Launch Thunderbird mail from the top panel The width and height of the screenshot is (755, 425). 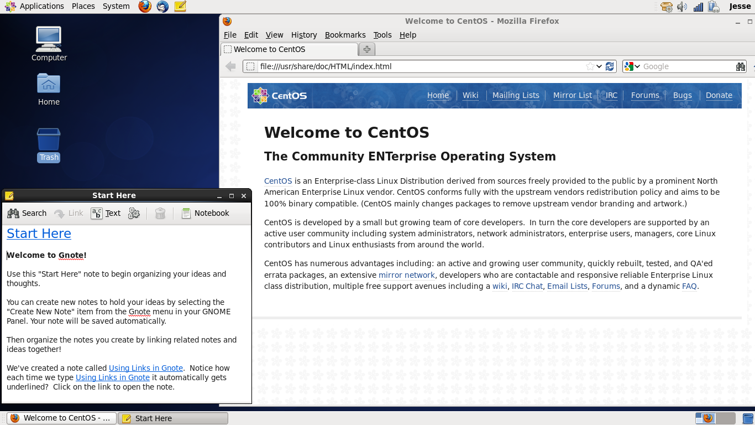(162, 6)
